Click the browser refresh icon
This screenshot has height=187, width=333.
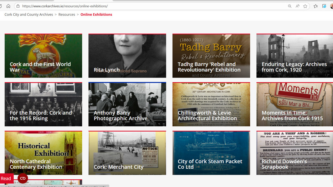(x=1, y=6)
